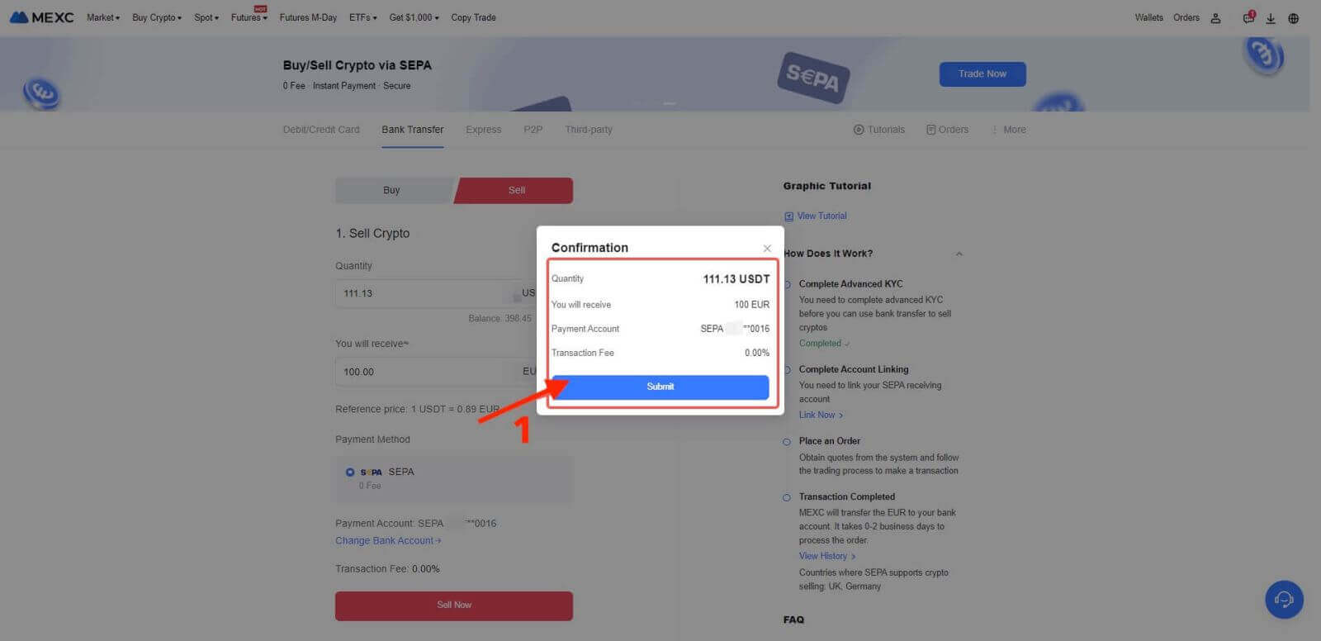The width and height of the screenshot is (1321, 641).
Task: Expand the Market dropdown menu
Action: 103,17
